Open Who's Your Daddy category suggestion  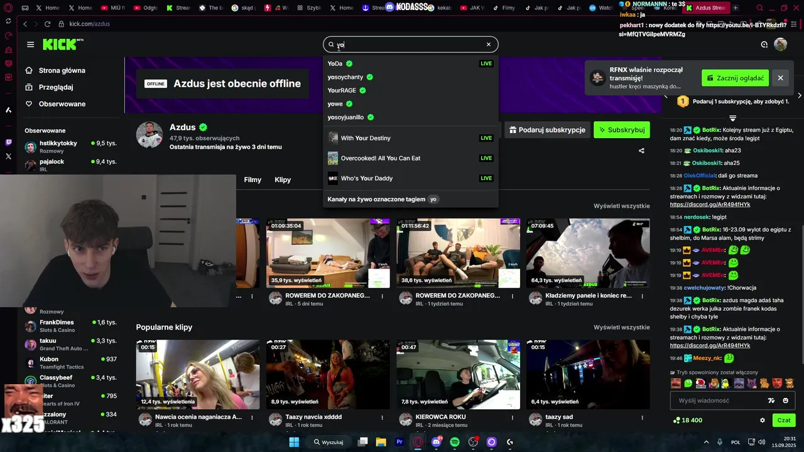(x=410, y=178)
